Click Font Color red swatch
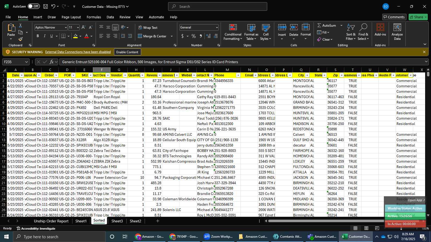Viewport: 431px width, 242px height. click(x=86, y=36)
